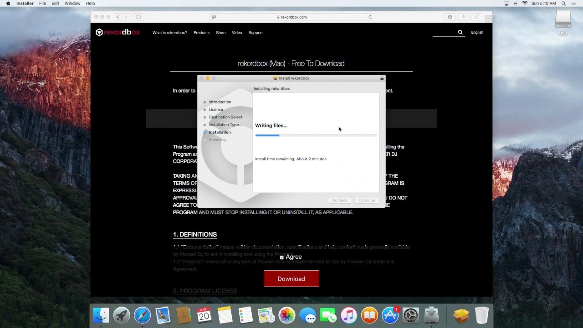Open iTunes music note icon
The height and width of the screenshot is (328, 583).
click(x=349, y=315)
